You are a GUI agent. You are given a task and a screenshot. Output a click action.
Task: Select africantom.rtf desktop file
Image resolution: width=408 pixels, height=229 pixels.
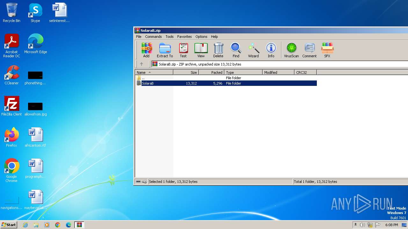(35, 137)
